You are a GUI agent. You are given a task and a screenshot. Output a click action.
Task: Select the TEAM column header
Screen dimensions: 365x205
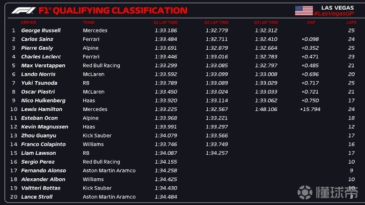[x=89, y=22]
